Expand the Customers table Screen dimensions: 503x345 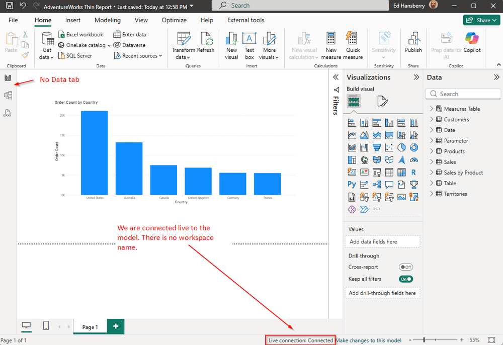tap(432, 119)
